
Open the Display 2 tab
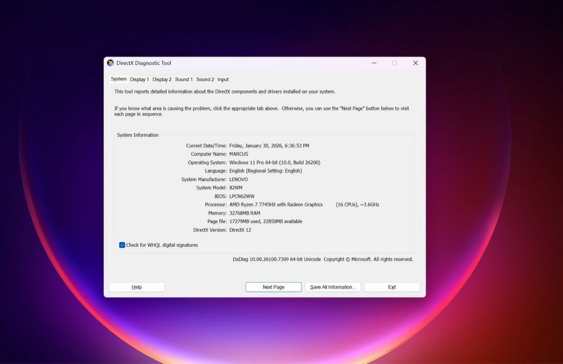tap(162, 79)
